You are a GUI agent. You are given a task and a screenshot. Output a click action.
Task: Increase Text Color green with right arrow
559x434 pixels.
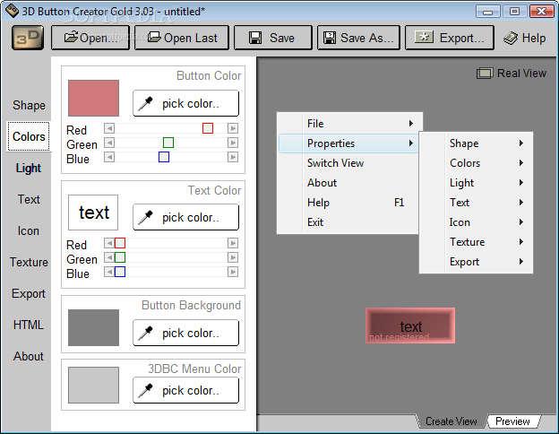(233, 257)
